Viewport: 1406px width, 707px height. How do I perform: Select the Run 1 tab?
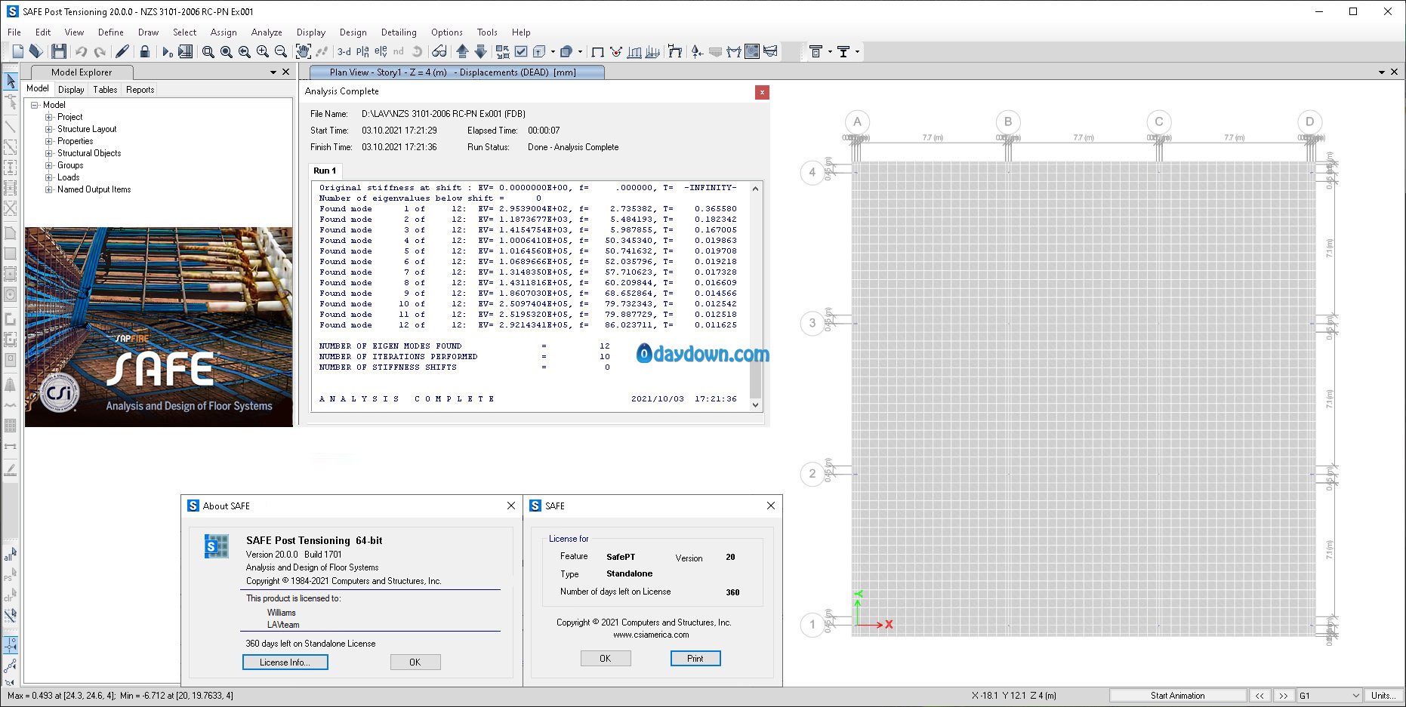tap(325, 171)
